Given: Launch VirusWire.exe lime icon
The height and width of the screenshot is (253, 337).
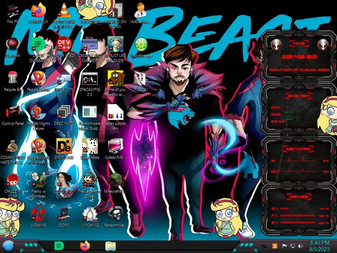Looking at the screenshot, I should point(141,47).
